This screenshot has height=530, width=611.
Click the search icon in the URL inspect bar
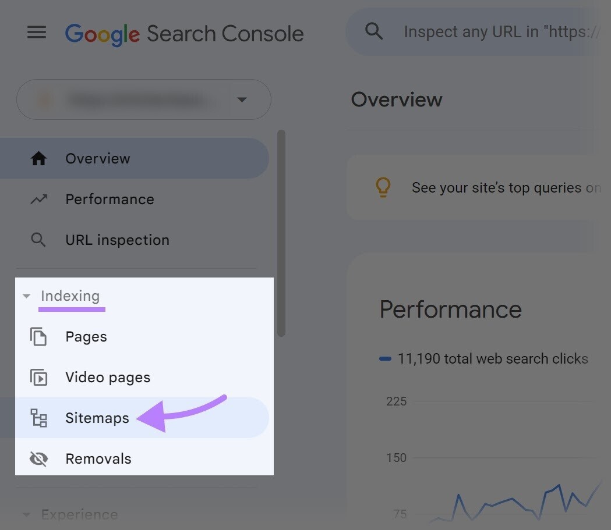pyautogui.click(x=374, y=31)
